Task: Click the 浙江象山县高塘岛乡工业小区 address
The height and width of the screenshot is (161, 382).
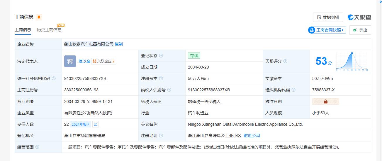Action: tap(215, 136)
